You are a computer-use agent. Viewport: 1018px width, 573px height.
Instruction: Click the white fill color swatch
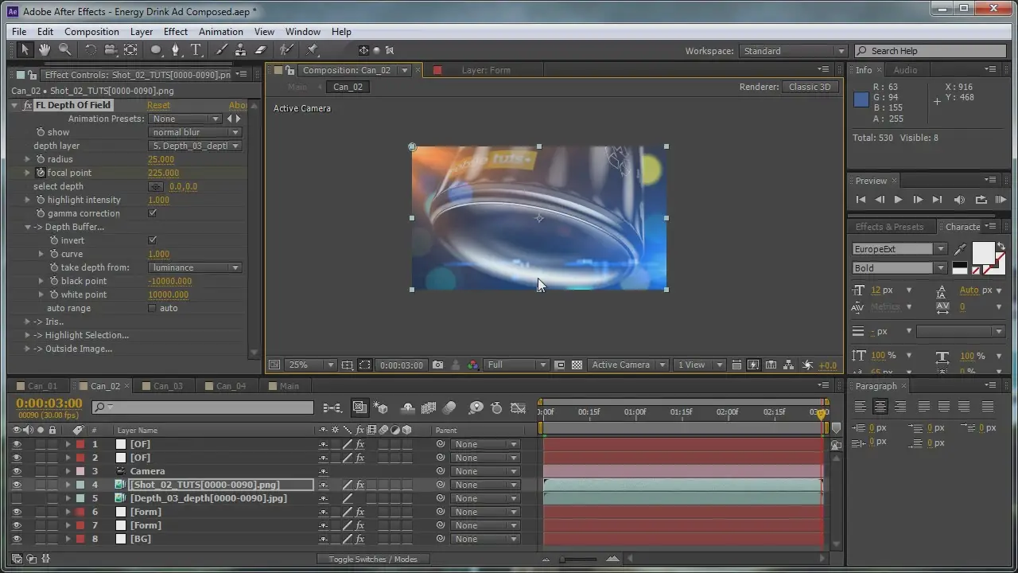pos(983,253)
